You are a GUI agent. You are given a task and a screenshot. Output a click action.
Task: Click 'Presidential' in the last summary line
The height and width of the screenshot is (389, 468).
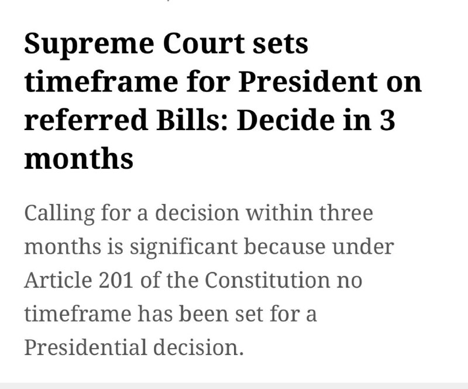[85, 347]
